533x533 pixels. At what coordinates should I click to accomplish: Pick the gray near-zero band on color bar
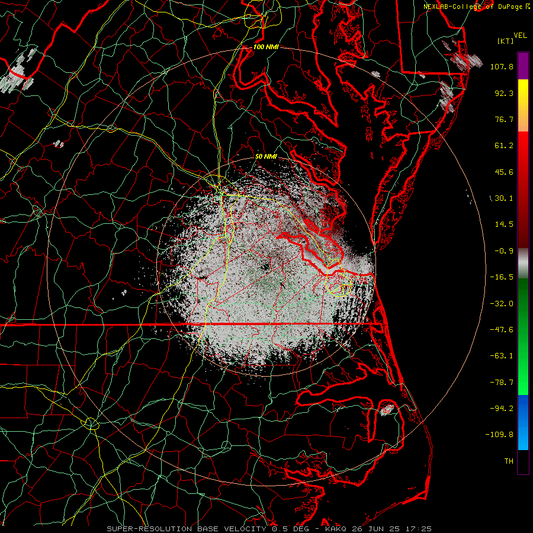tap(523, 264)
